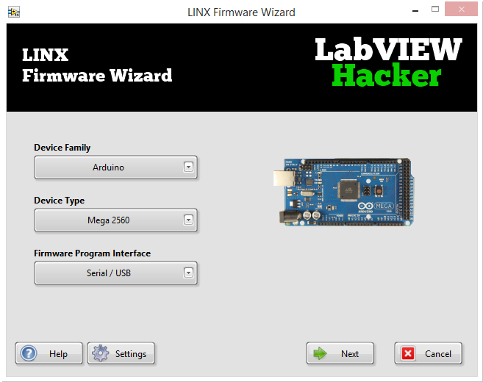483x382 pixels.
Task: Click the red X Cancel icon
Action: [x=408, y=353]
